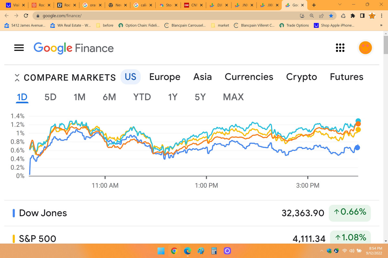Viewport: 388px width, 258px height.
Task: Open the 'market' bookmarks folder
Action: click(x=220, y=25)
